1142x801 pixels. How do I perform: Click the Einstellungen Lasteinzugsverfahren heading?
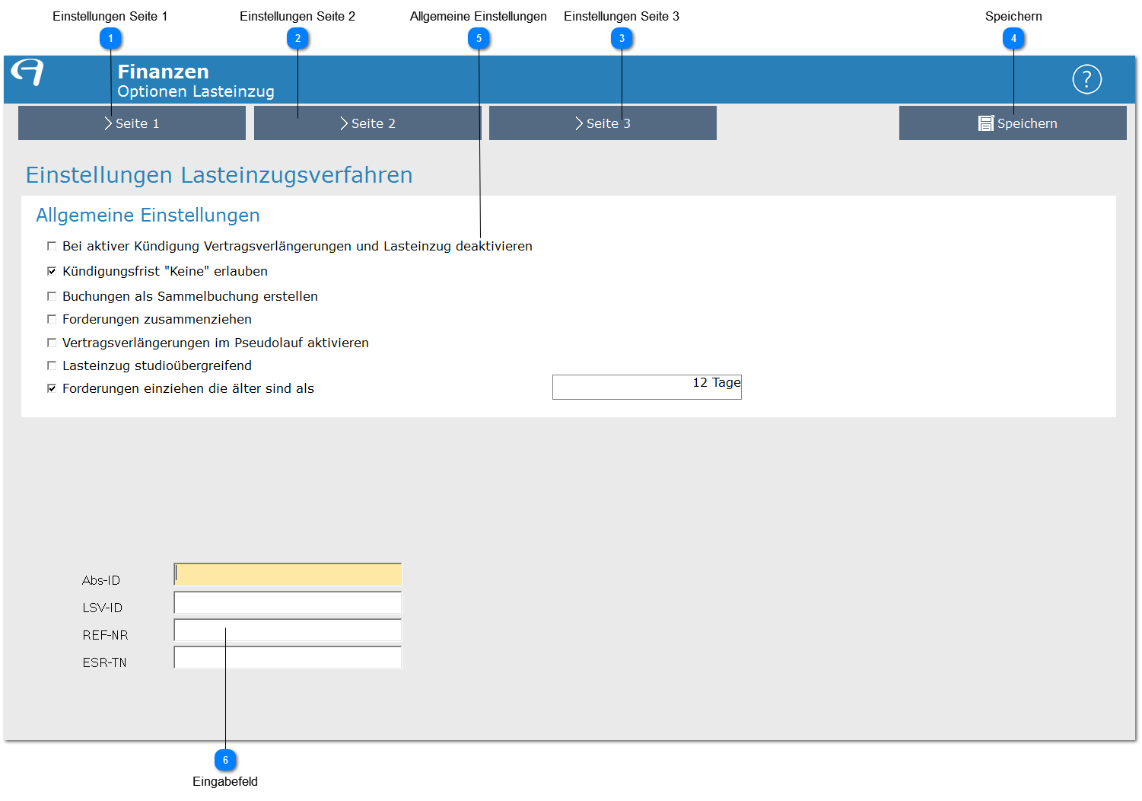pyautogui.click(x=219, y=175)
